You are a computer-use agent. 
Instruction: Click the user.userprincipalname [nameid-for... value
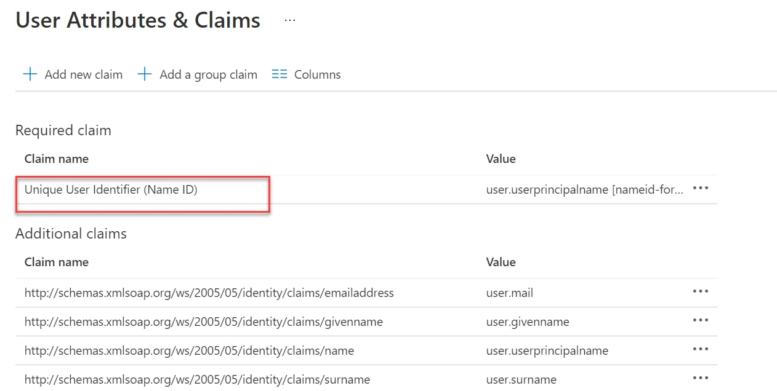click(584, 190)
